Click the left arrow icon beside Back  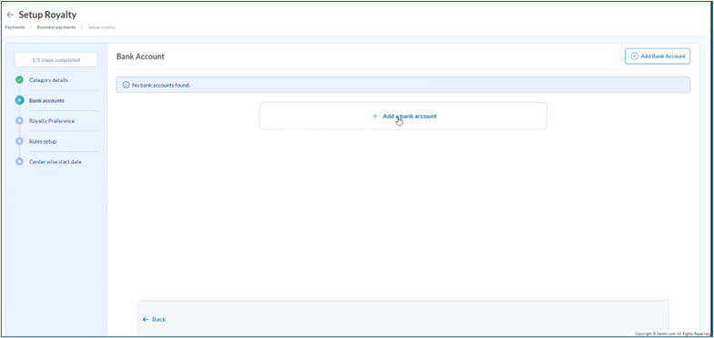point(146,319)
